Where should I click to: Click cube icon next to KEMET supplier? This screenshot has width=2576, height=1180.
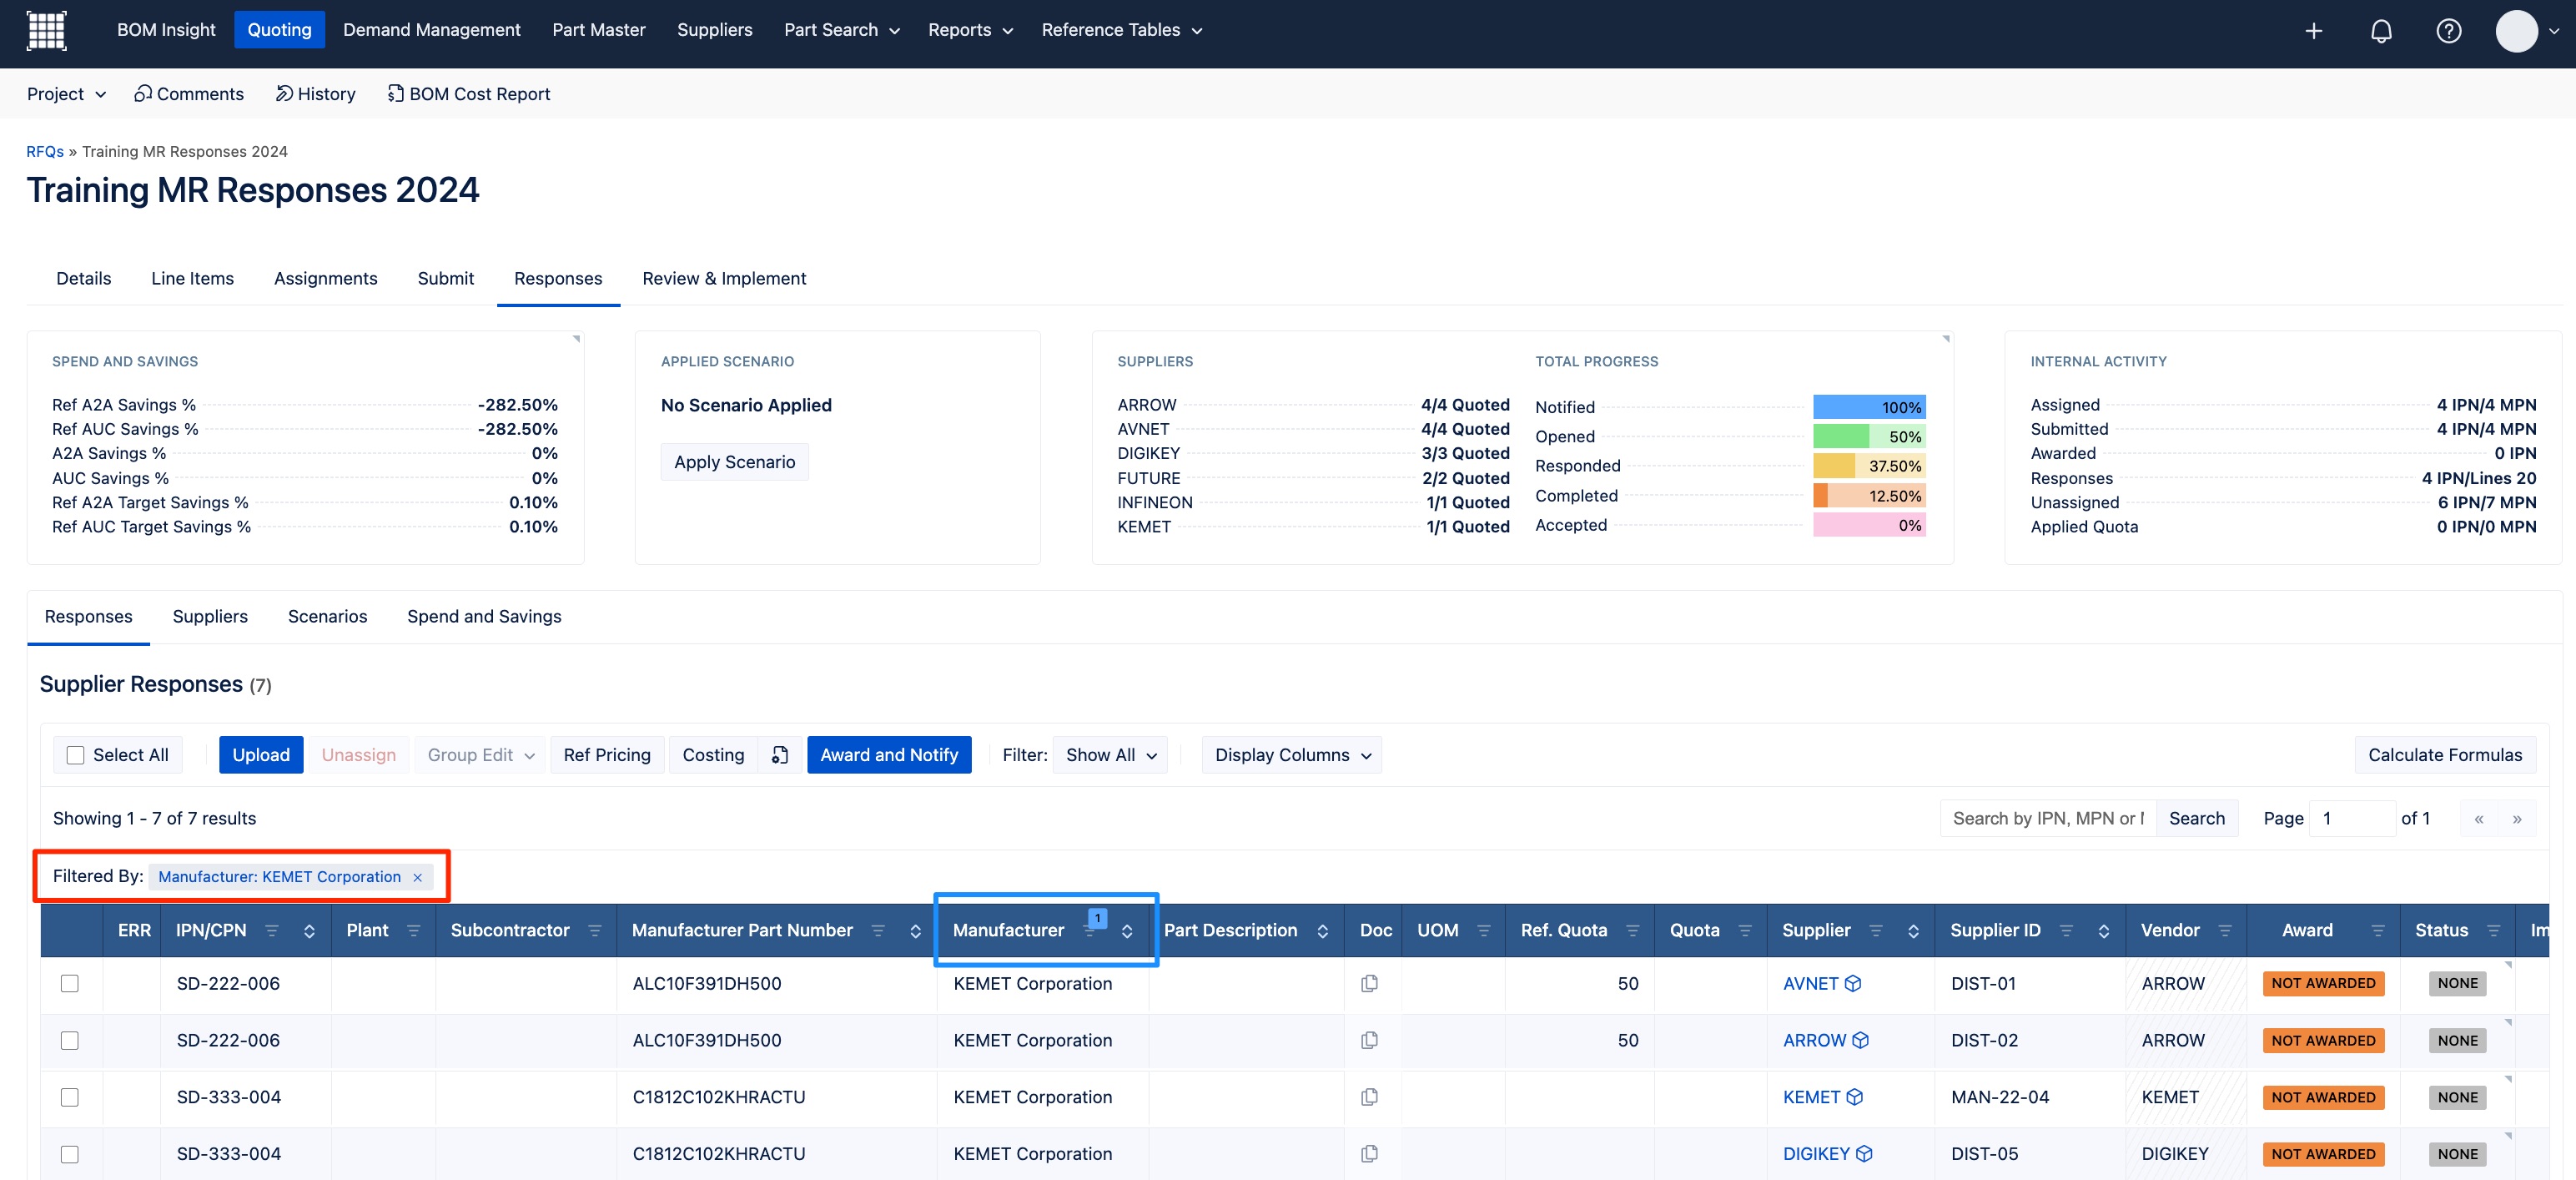pyautogui.click(x=1854, y=1097)
